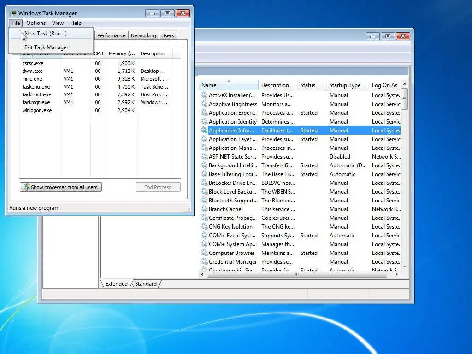Open the Options menu in Task Manager

(36, 23)
